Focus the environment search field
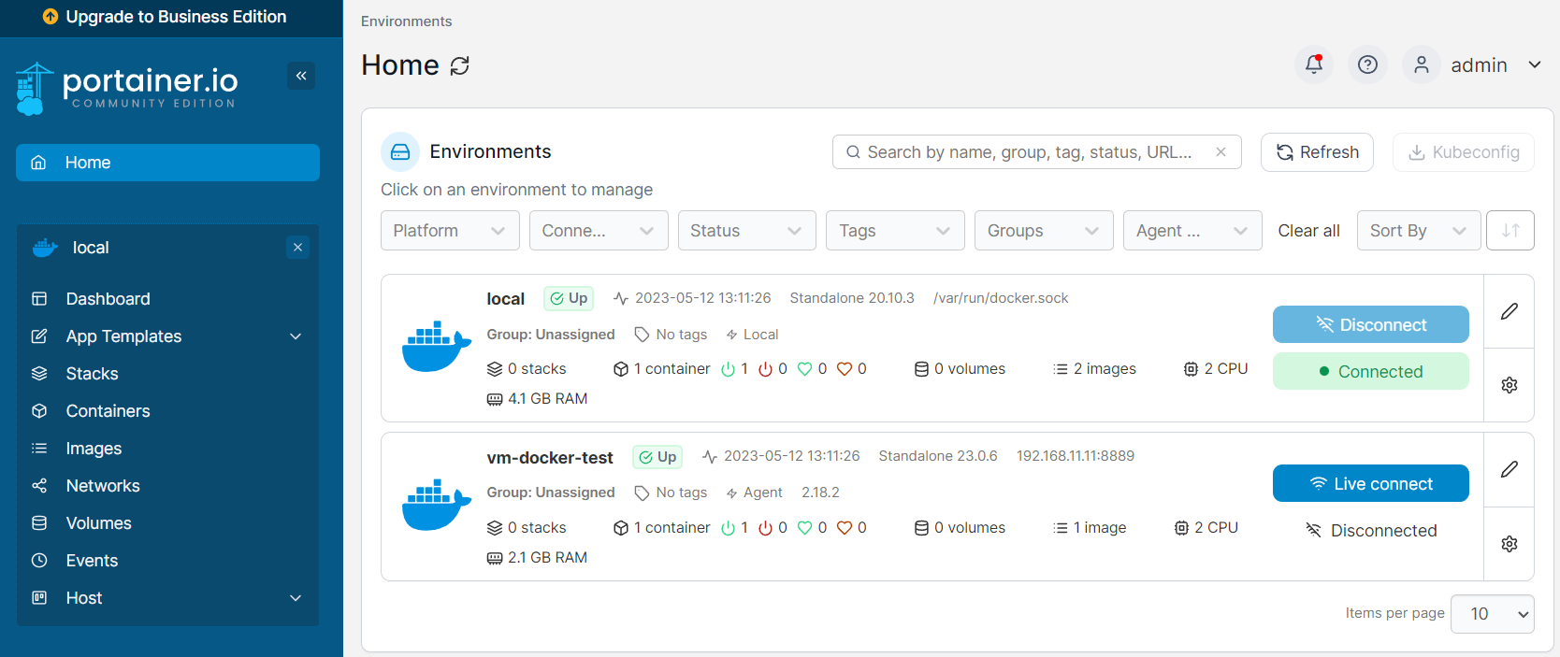This screenshot has width=1560, height=657. [x=1036, y=151]
